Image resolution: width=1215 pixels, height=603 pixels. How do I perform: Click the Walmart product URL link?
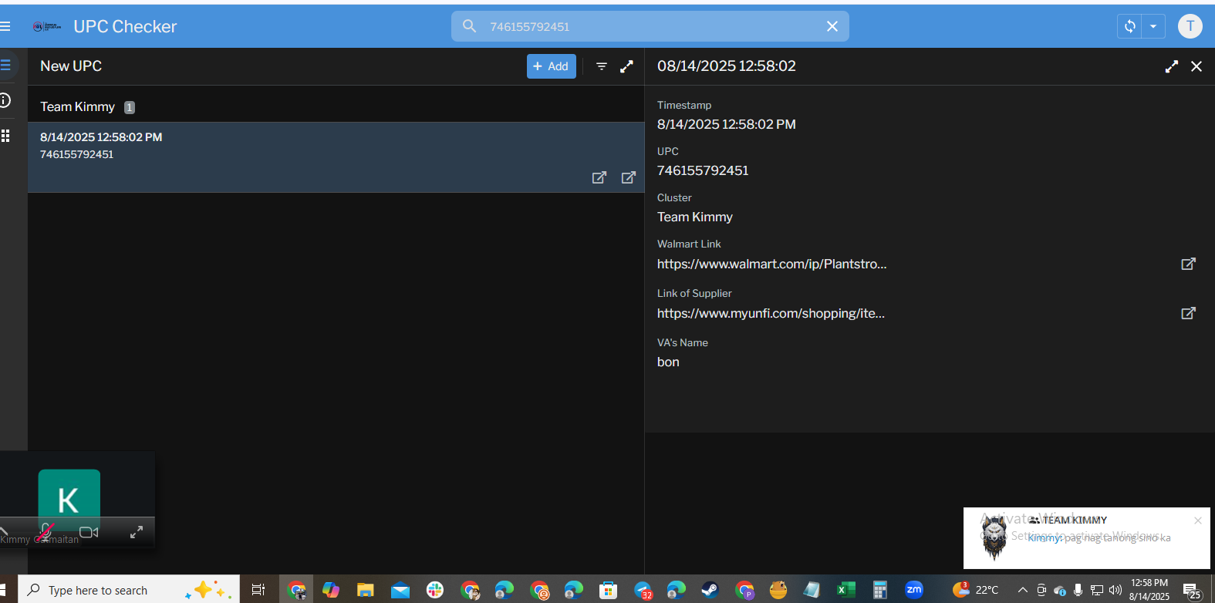(771, 264)
